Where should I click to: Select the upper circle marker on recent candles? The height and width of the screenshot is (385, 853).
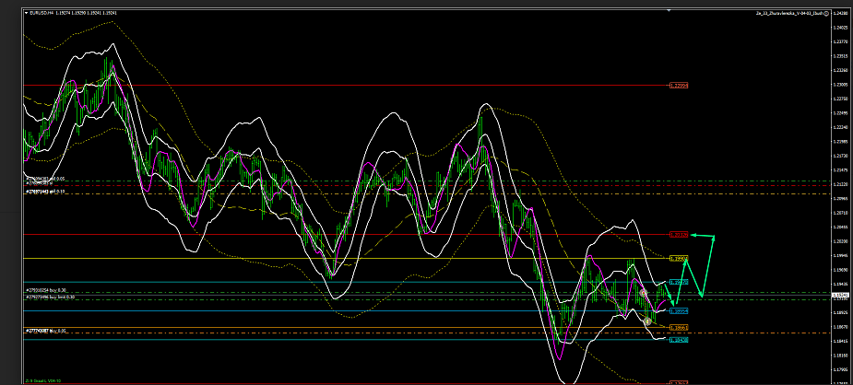pos(643,293)
